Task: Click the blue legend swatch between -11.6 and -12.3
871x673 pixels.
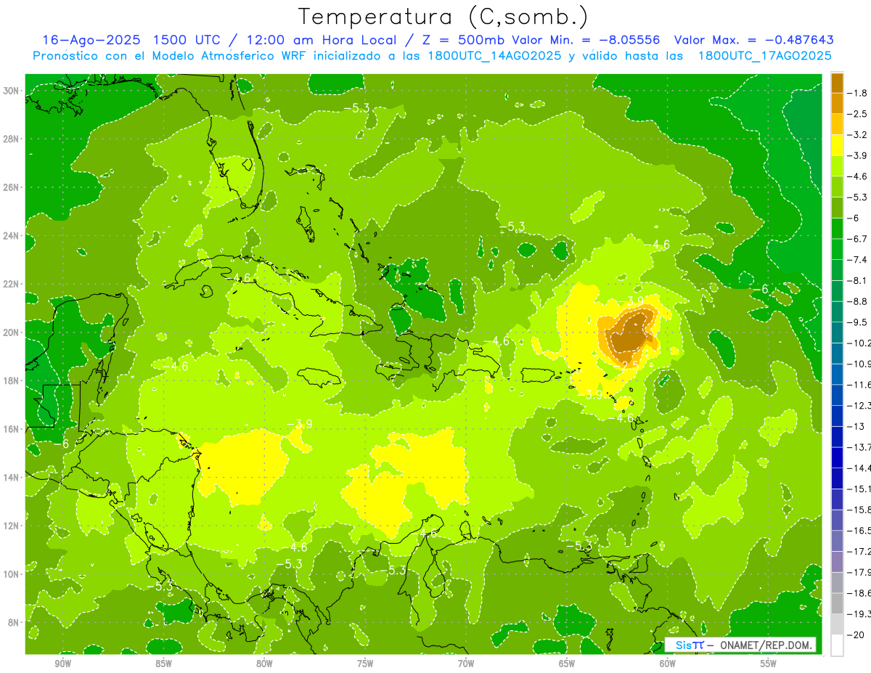Action: pos(837,394)
